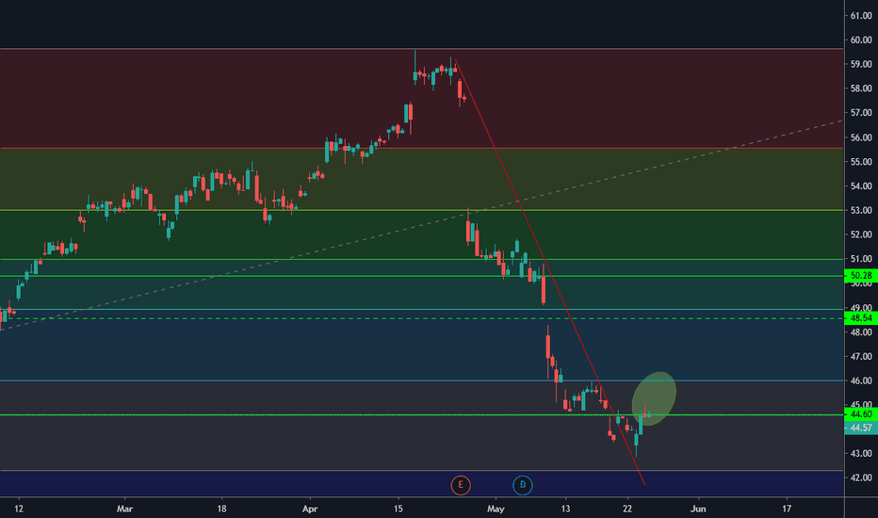The height and width of the screenshot is (518, 878).
Task: Select the 44.57 current price label
Action: pos(861,428)
